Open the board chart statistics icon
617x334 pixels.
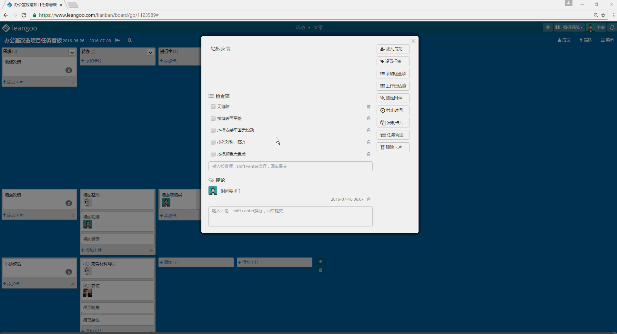(118, 40)
